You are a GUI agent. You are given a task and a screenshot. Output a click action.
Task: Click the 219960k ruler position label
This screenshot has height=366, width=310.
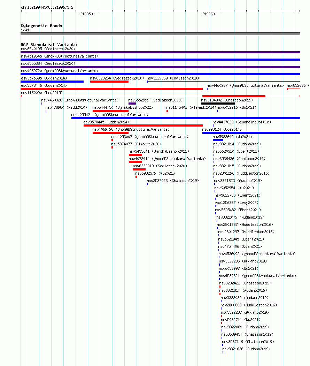coord(209,14)
